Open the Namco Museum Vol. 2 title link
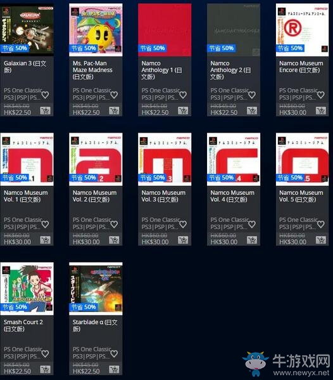 (x=94, y=196)
